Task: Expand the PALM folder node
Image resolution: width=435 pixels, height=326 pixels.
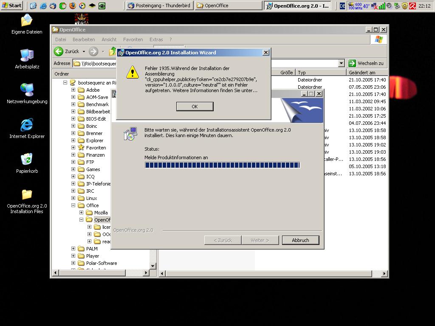Action: [73, 248]
